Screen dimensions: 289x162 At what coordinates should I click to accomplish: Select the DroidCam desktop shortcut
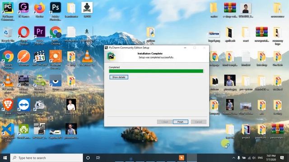[x=23, y=131]
